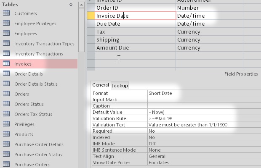Click the Validation Rule property field
Screen dimensions: 261x168
[x=189, y=118]
